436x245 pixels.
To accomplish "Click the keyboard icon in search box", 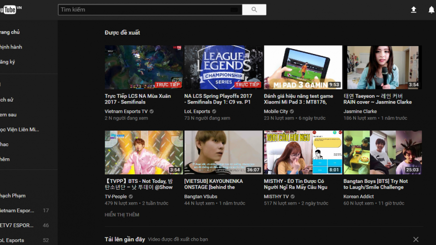I will 234,10.
